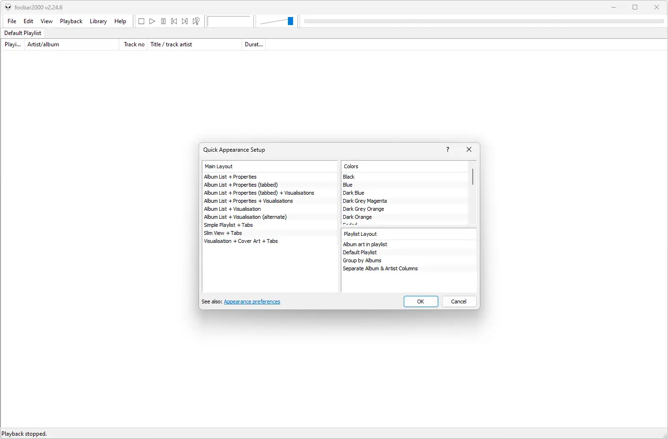Screen dimensions: 668x439
Task: Click the "Playback stopped." status bar text
Action: 24,434
